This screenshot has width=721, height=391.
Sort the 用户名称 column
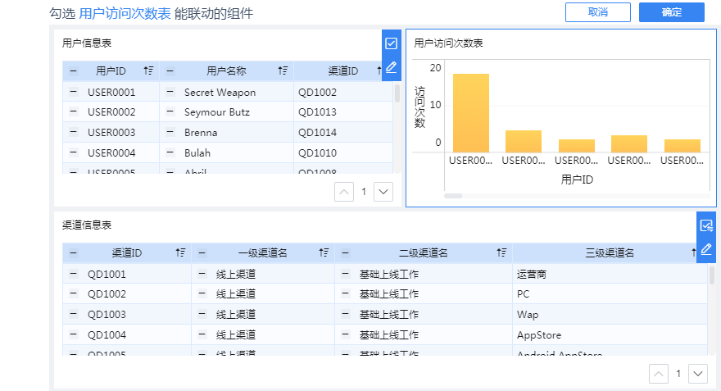click(x=283, y=71)
